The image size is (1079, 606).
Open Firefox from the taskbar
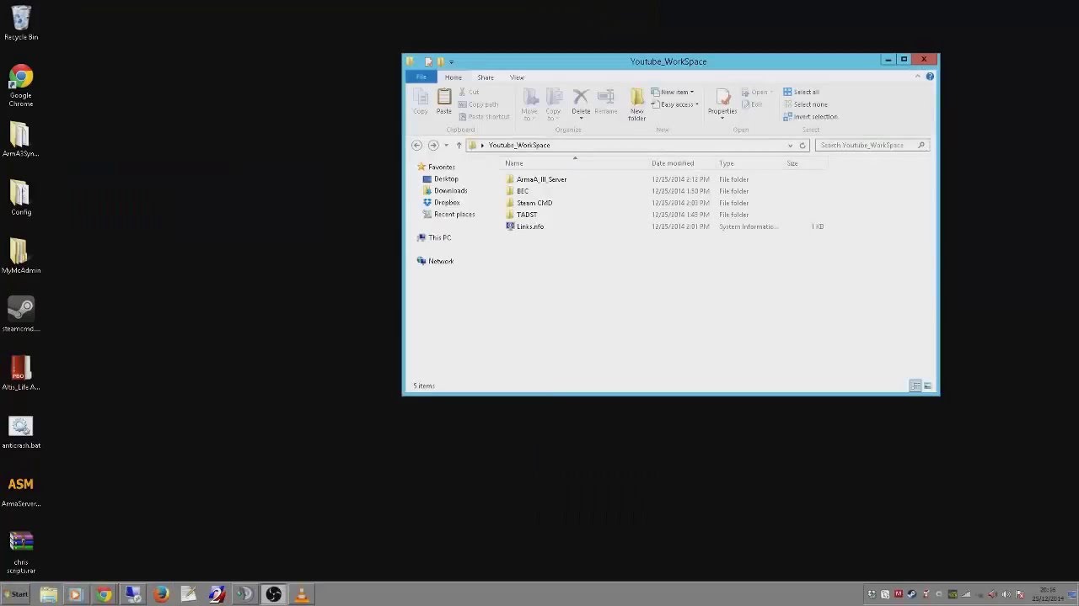point(161,595)
